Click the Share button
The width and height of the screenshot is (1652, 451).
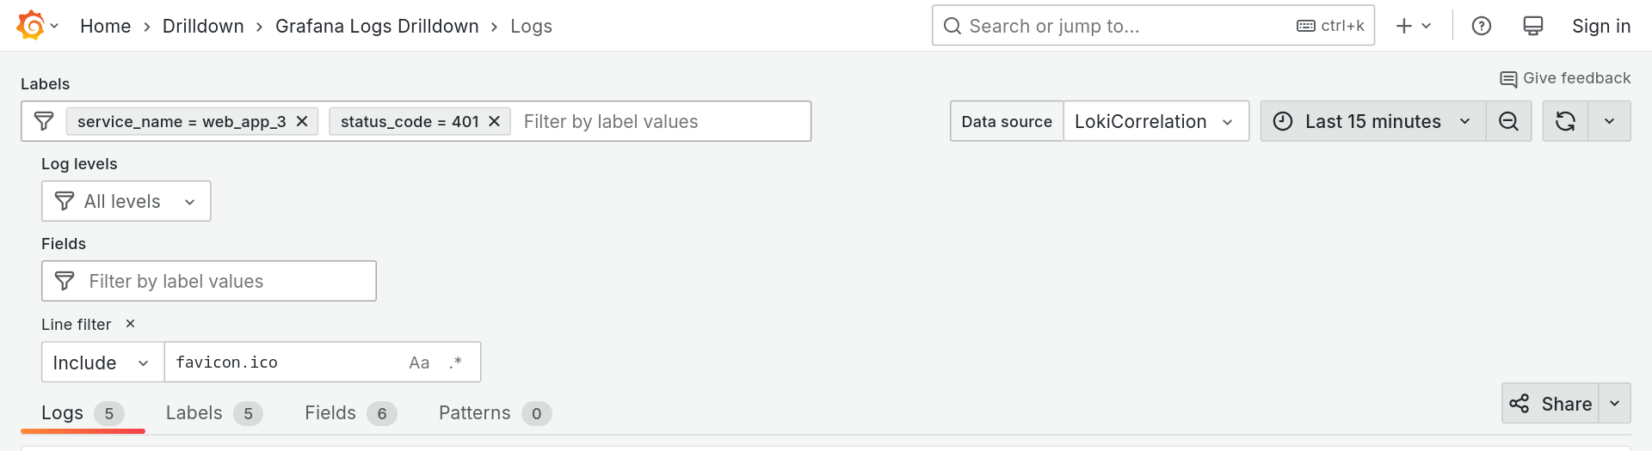pos(1550,404)
